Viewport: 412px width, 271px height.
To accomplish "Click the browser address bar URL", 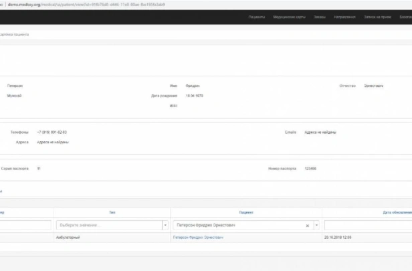I will (x=86, y=5).
